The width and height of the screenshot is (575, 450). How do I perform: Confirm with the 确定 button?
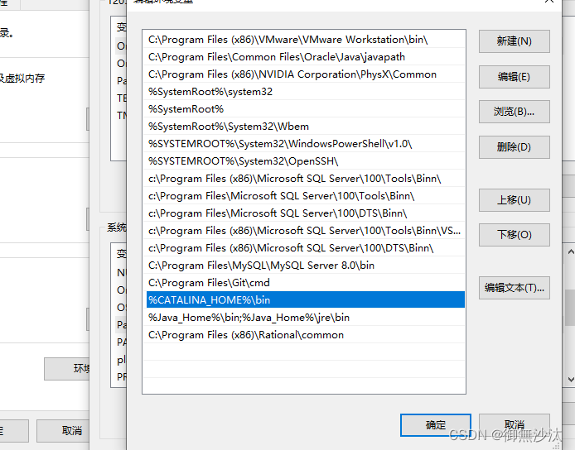(x=436, y=425)
